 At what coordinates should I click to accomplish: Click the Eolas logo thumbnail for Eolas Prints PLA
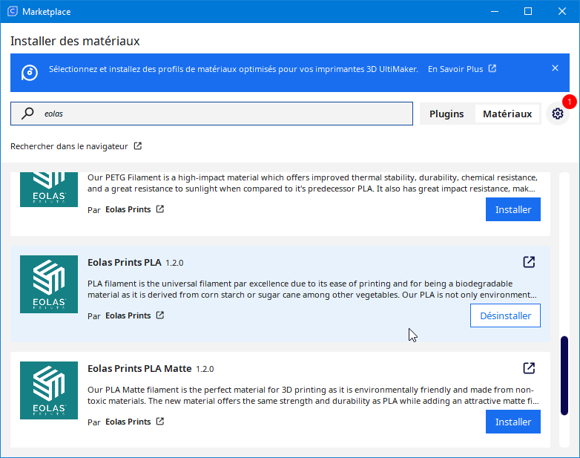click(49, 284)
